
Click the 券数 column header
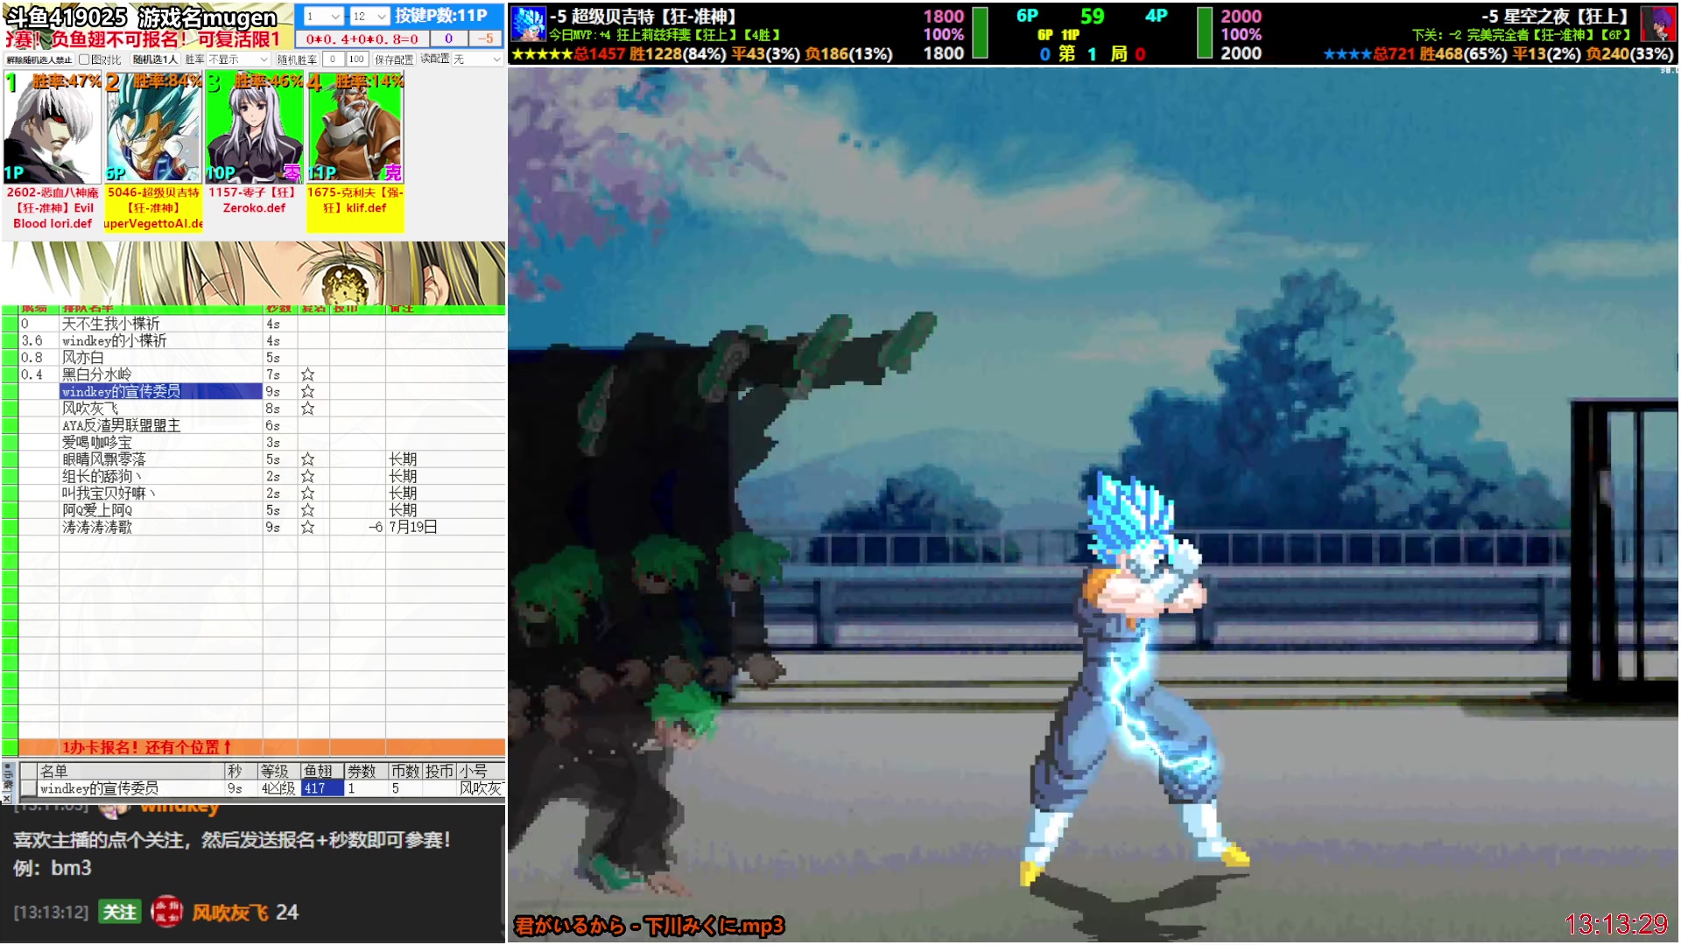[365, 771]
